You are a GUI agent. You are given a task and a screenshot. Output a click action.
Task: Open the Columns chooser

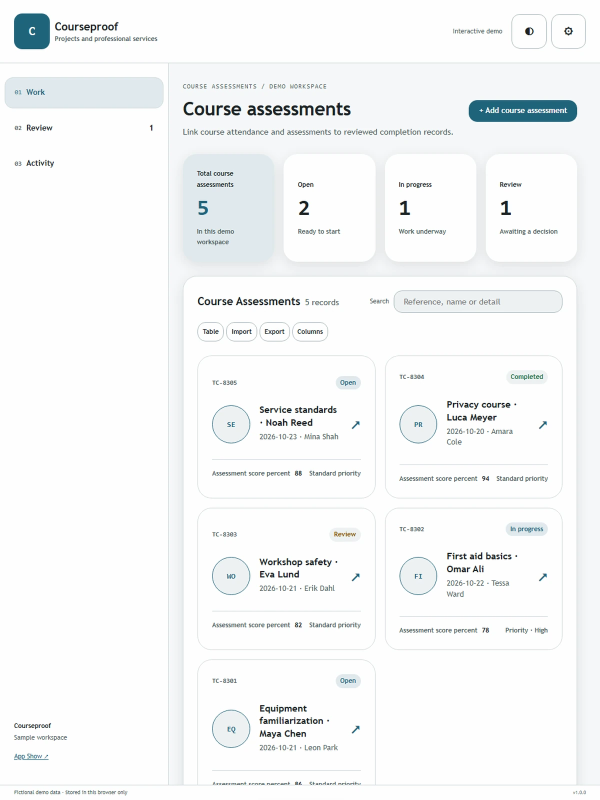click(x=310, y=331)
